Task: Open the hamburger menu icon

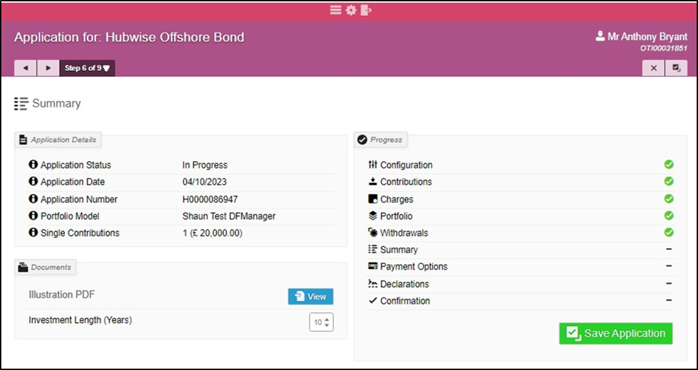Action: pos(336,10)
